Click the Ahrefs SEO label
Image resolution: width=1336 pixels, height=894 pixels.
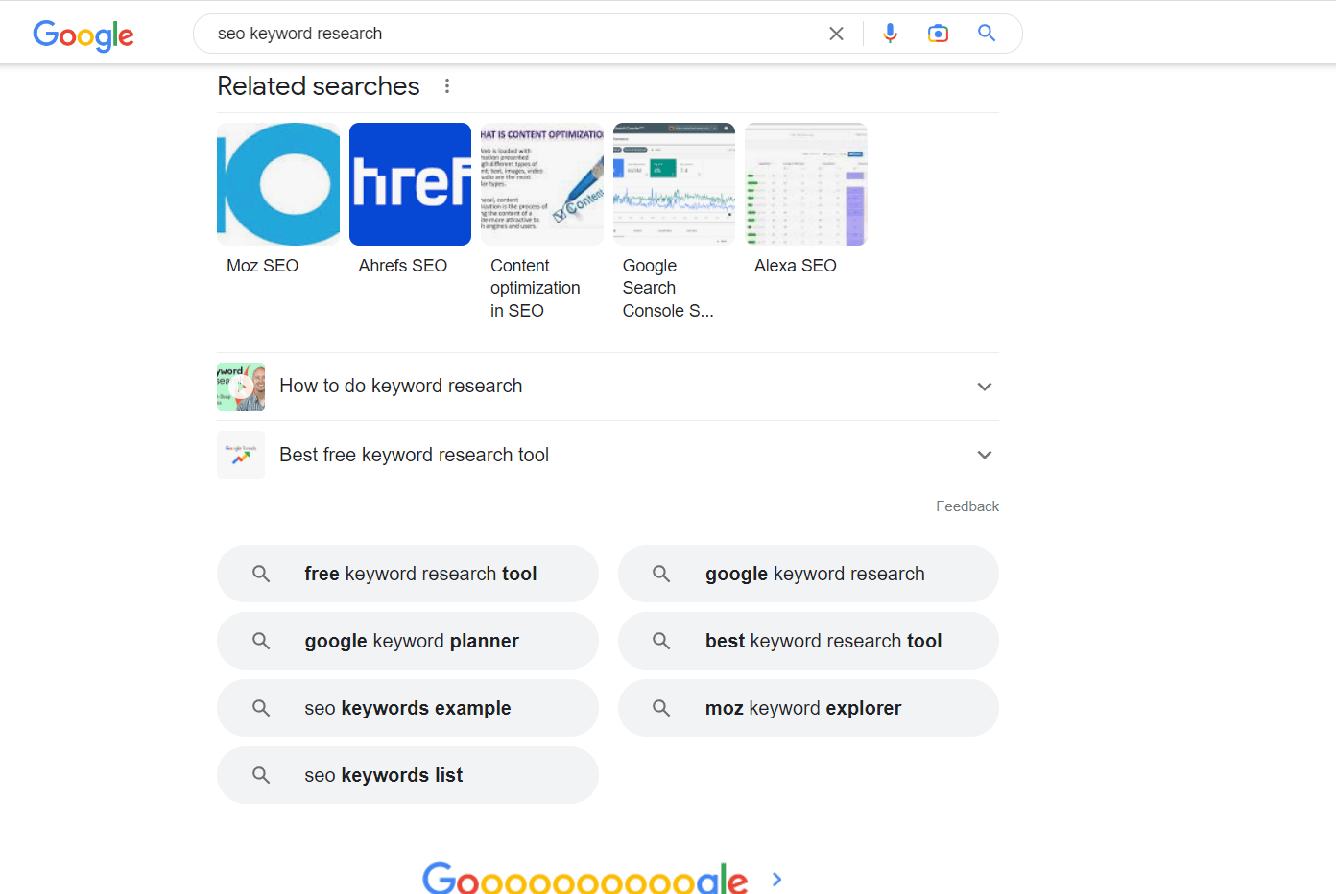[402, 266]
